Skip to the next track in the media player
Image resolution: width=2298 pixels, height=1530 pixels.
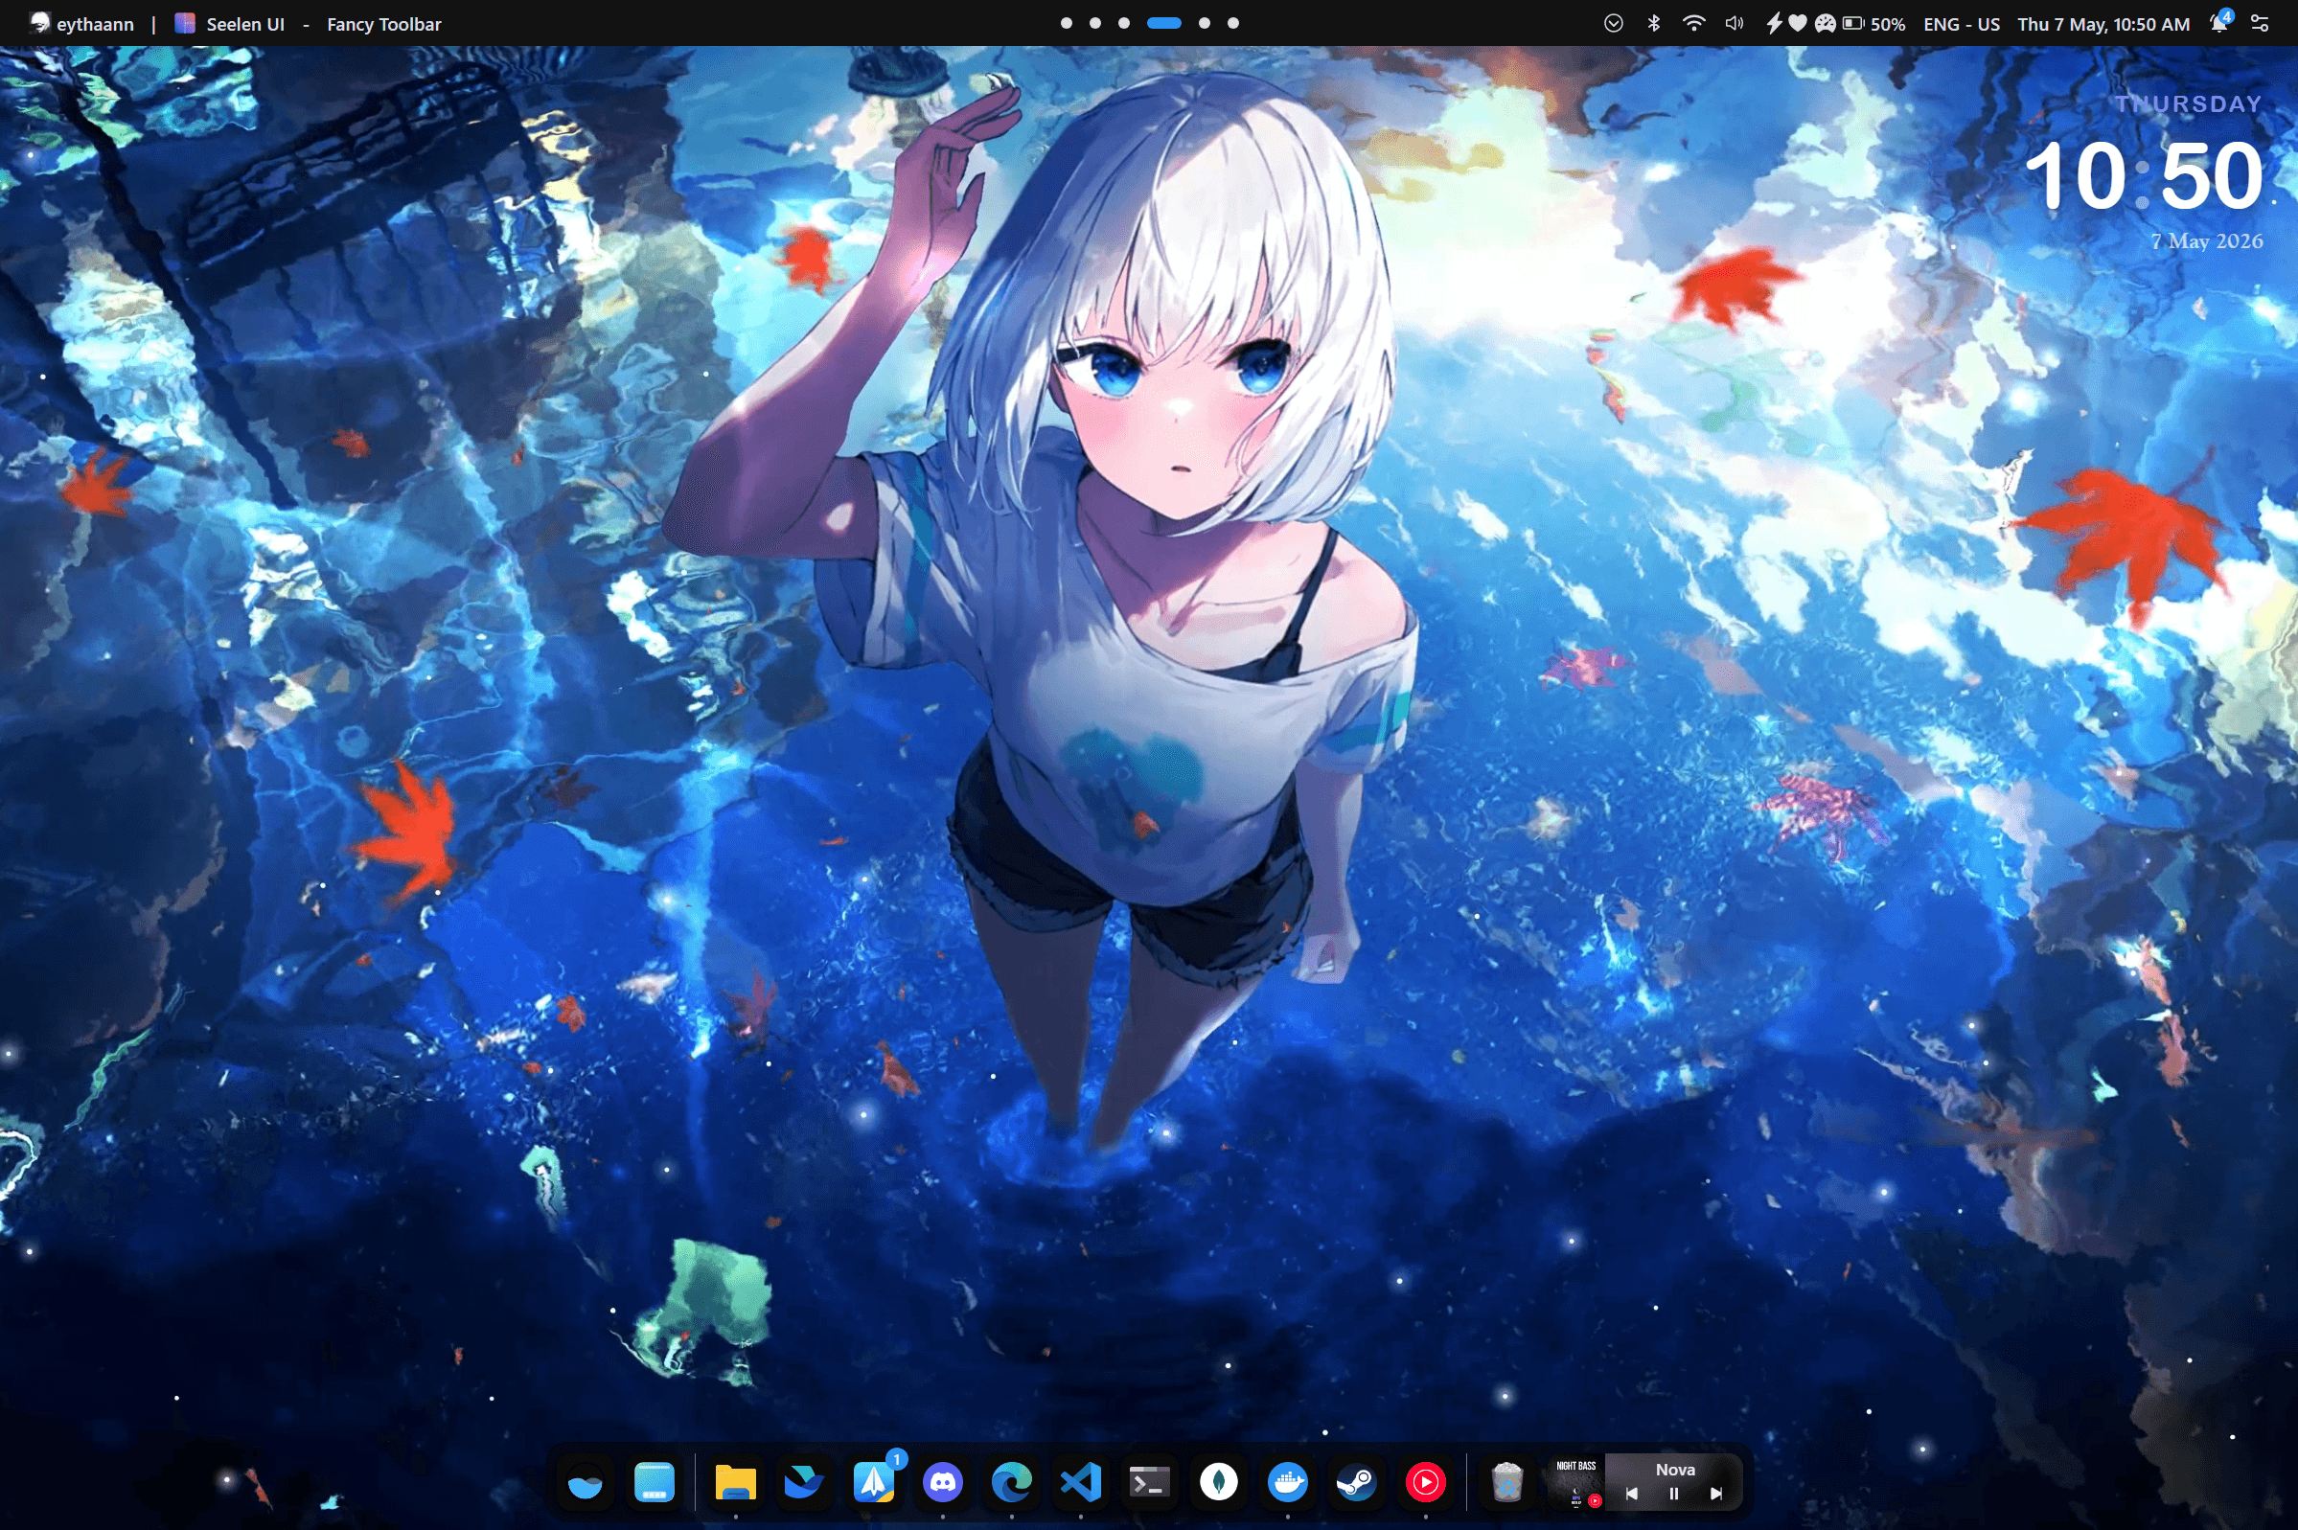coord(1716,1494)
